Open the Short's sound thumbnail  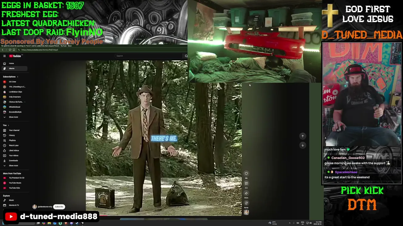[x=246, y=212]
